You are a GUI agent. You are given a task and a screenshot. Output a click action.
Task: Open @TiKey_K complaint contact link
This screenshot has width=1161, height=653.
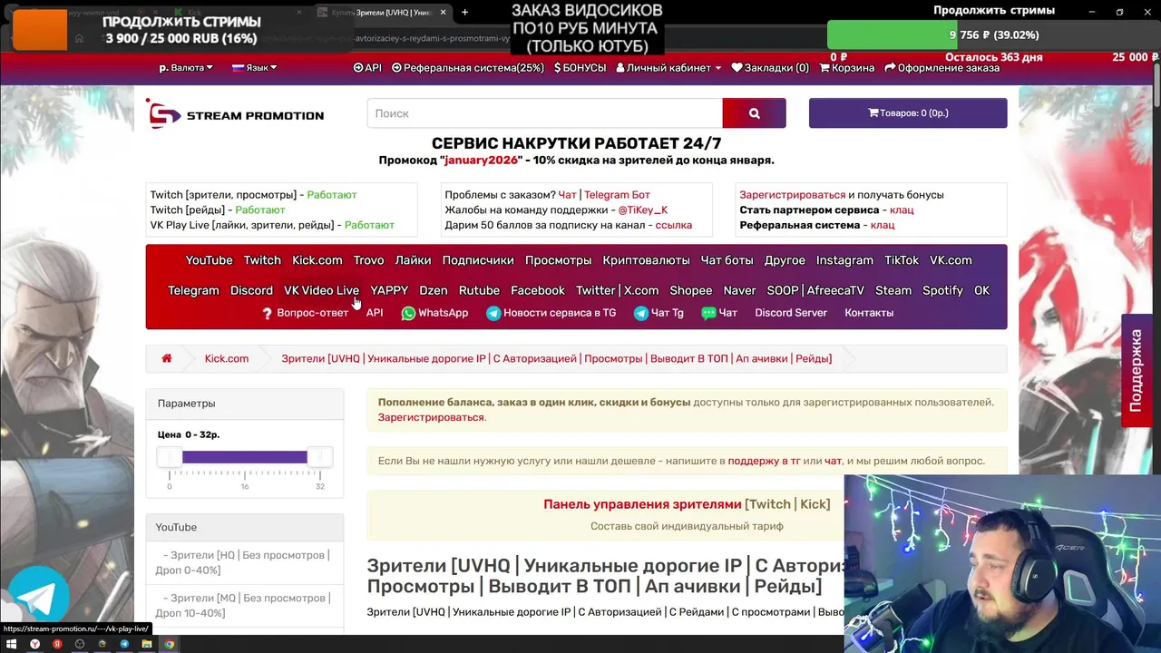click(x=642, y=210)
